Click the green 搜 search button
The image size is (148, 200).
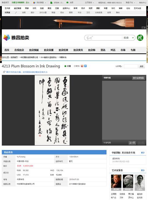pyautogui.click(x=140, y=38)
